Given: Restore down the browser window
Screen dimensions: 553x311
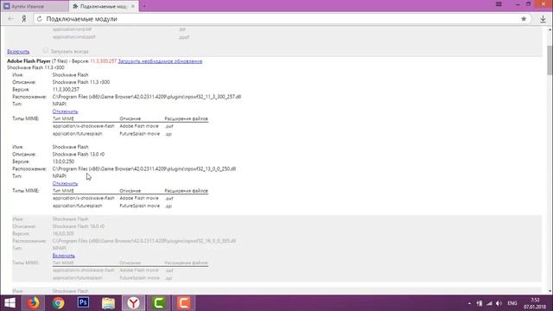Looking at the screenshot, I should [528, 4].
